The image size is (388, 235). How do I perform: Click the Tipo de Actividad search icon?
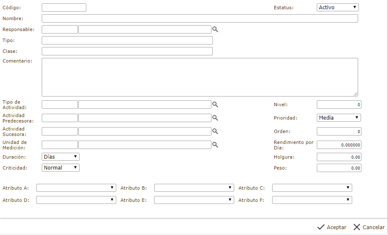click(215, 104)
